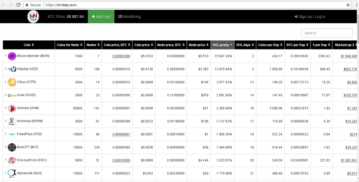Sort table by Coin column
The width and height of the screenshot is (359, 182).
pyautogui.click(x=29, y=45)
